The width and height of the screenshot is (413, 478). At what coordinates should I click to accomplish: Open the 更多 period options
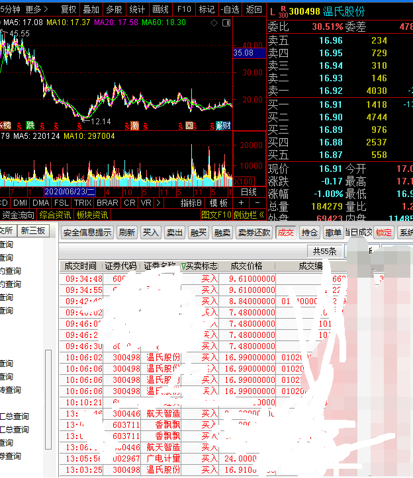[x=36, y=9]
